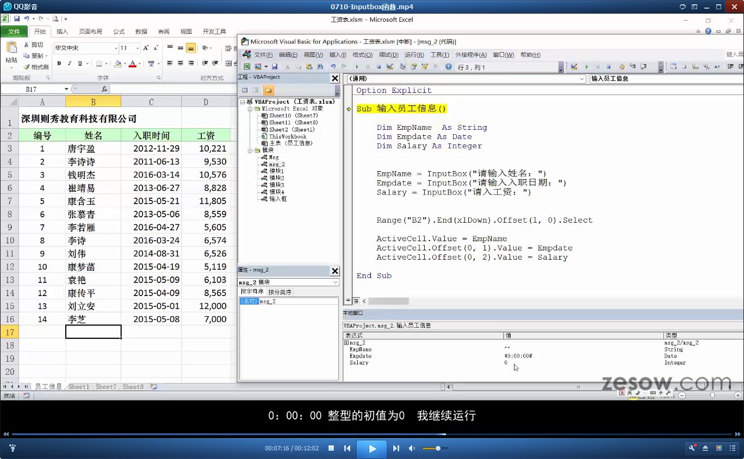Open the msg_2 模块 properties dropdown
Screen dimensions: 744x459
[336, 282]
